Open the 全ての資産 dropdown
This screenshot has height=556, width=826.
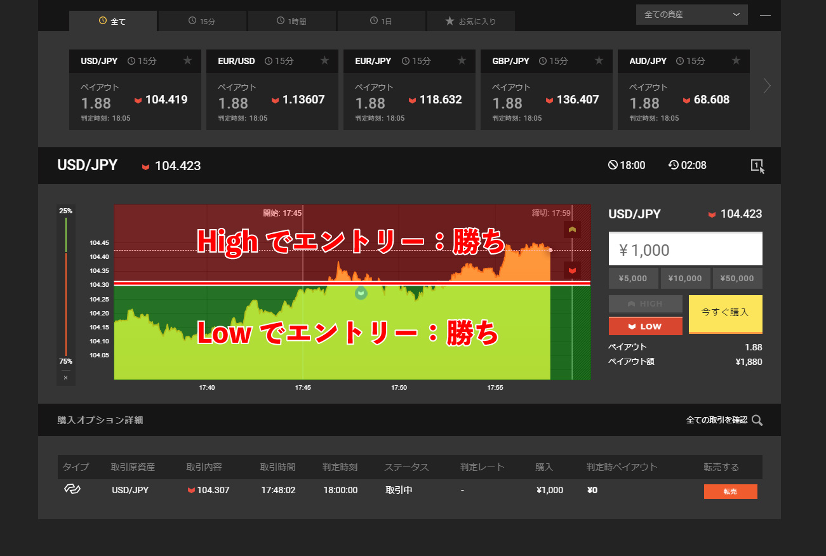(x=692, y=15)
